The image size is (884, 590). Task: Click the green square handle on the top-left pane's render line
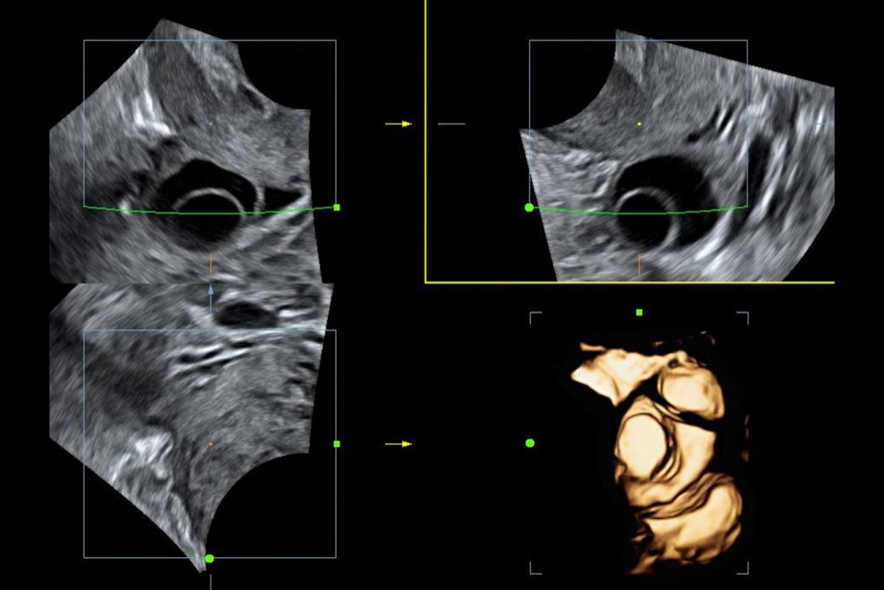point(337,207)
